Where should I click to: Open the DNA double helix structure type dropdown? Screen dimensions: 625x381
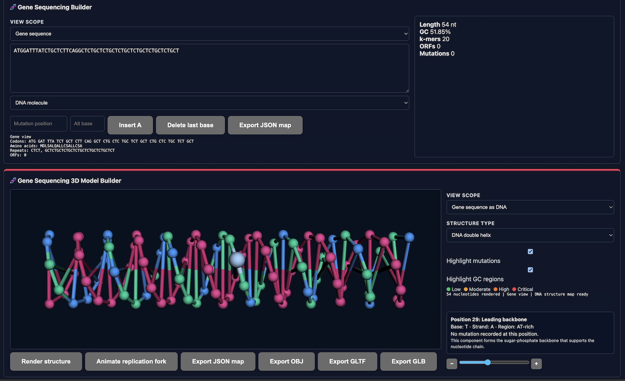[530, 235]
